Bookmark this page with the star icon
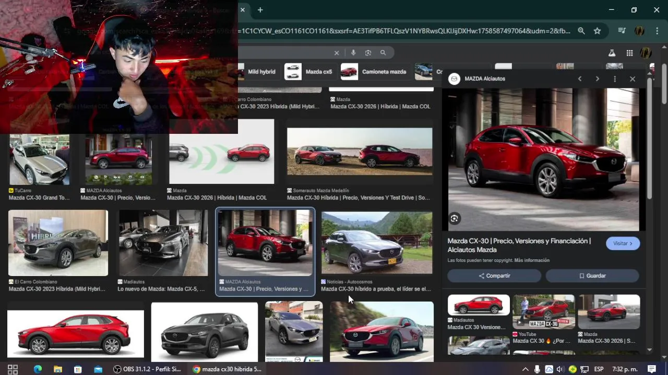The image size is (668, 375). [597, 31]
